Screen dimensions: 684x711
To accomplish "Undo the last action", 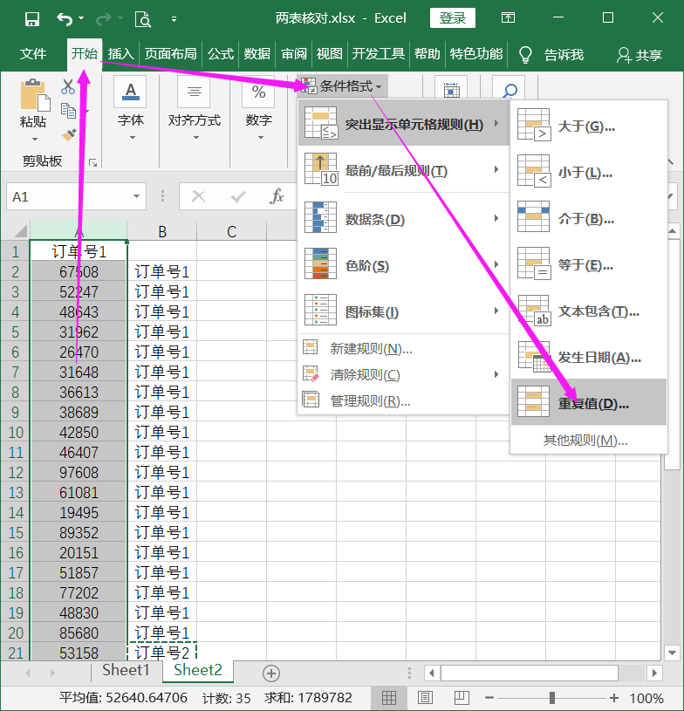I will 65,19.
